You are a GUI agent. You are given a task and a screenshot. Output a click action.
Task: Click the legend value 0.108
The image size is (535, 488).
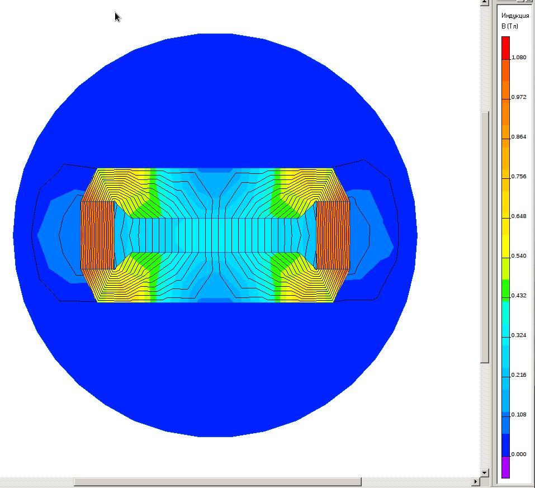[519, 414]
